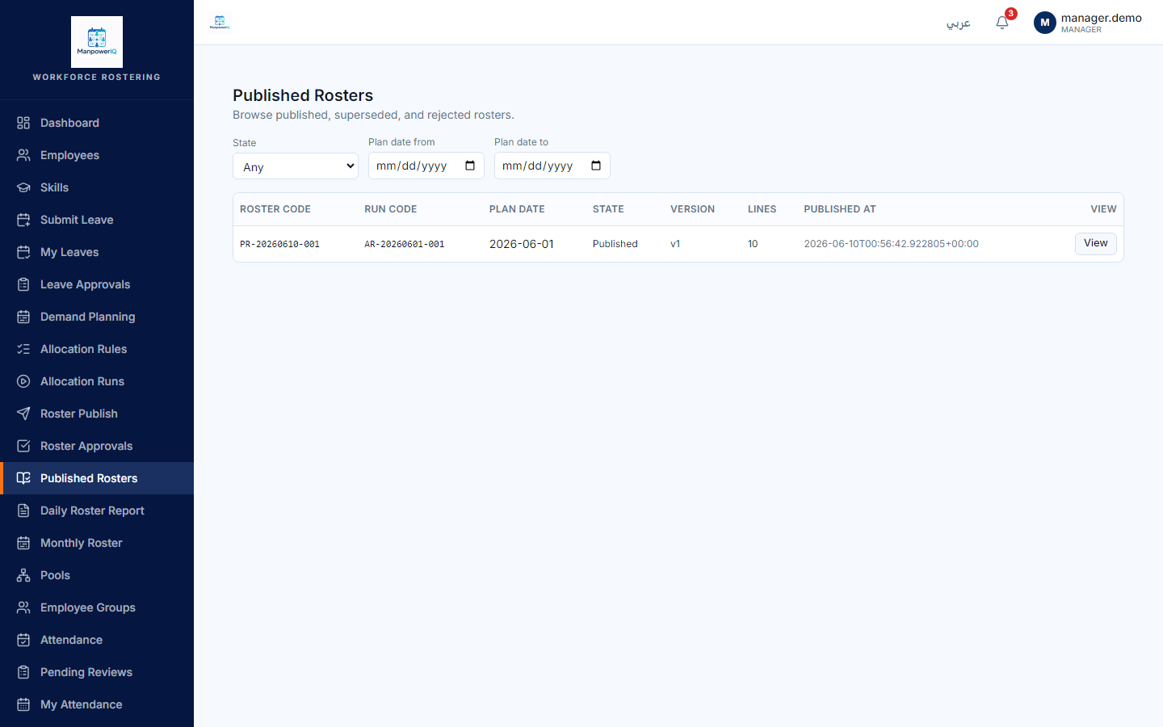Screen dimensions: 1163x727
Task: Click the Submit Leave calendar-plus icon
Action: pyautogui.click(x=23, y=220)
